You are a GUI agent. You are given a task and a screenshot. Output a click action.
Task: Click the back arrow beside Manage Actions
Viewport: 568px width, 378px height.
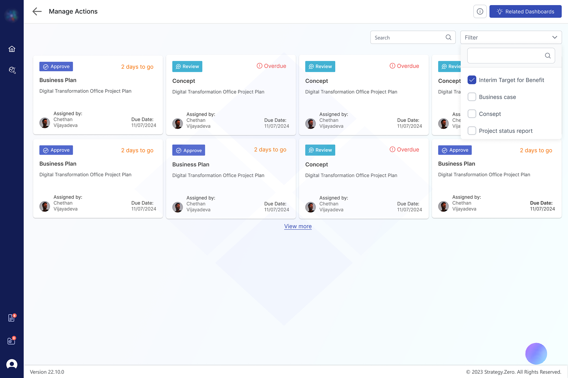point(37,11)
